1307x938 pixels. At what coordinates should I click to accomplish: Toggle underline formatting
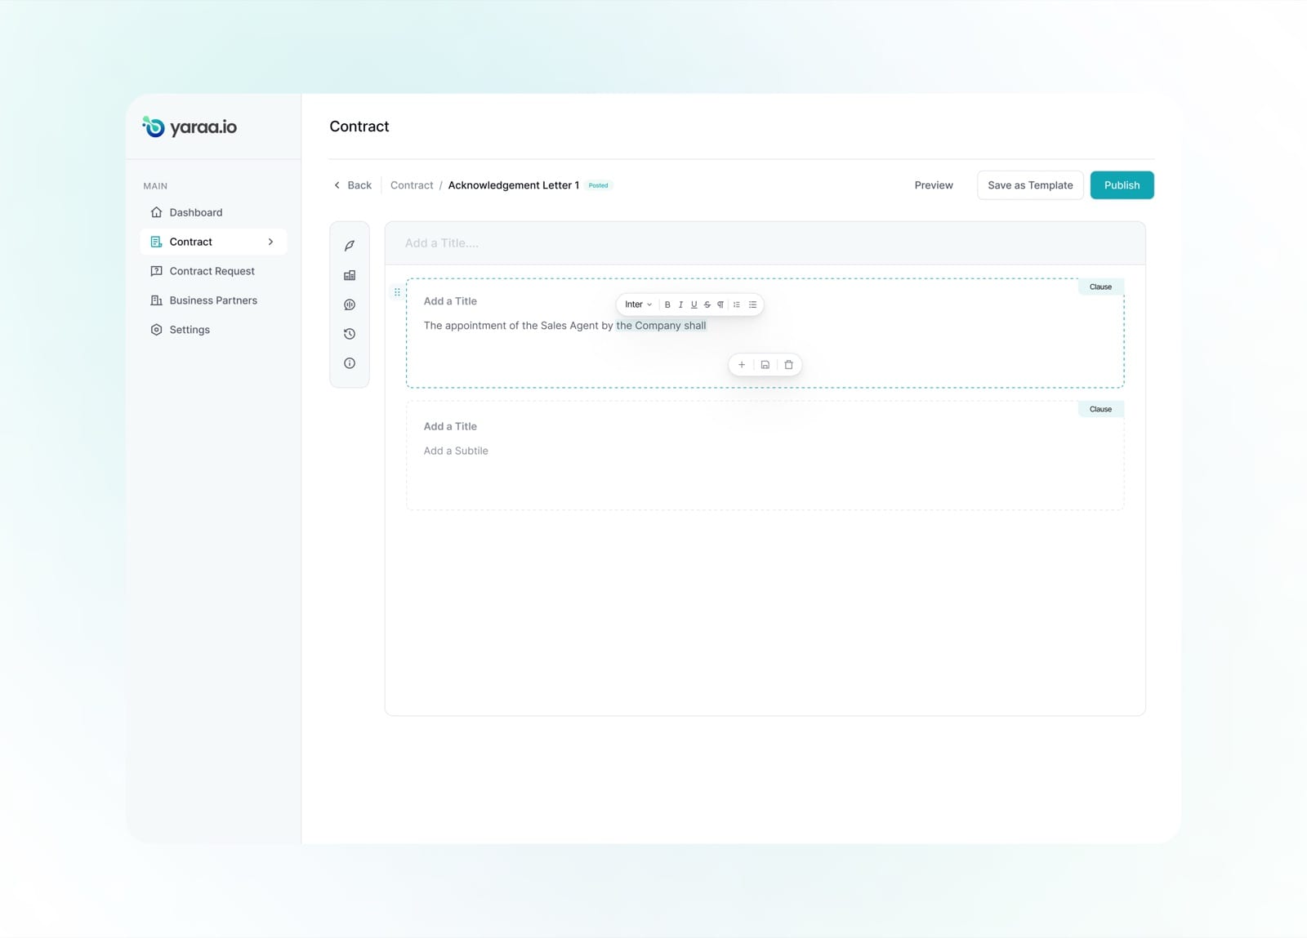click(694, 305)
